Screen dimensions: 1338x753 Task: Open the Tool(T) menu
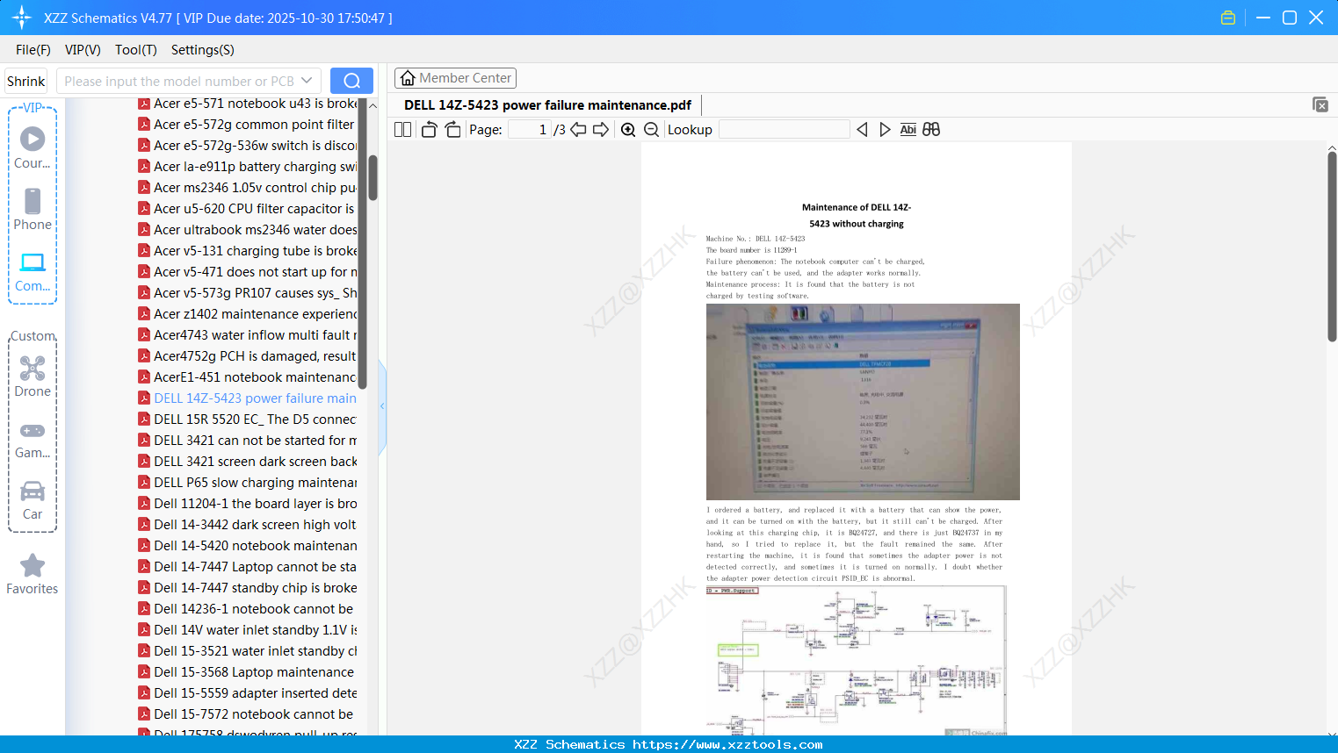point(136,50)
